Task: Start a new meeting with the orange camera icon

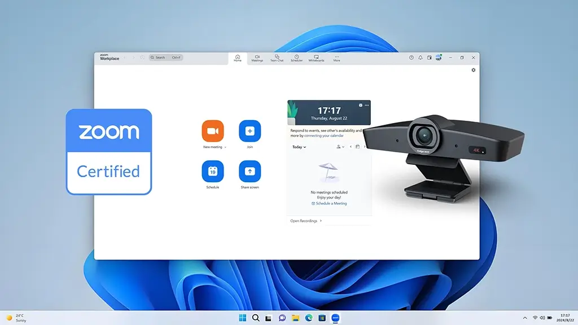Action: pos(213,131)
